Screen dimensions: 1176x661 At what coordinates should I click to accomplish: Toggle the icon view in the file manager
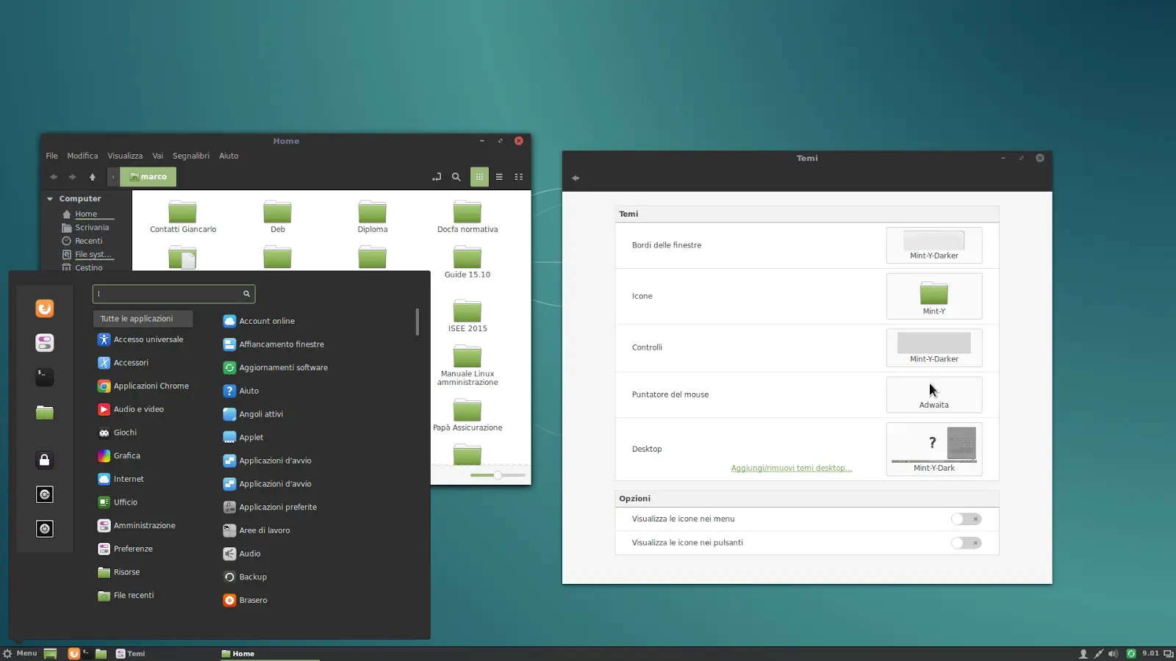(x=479, y=176)
